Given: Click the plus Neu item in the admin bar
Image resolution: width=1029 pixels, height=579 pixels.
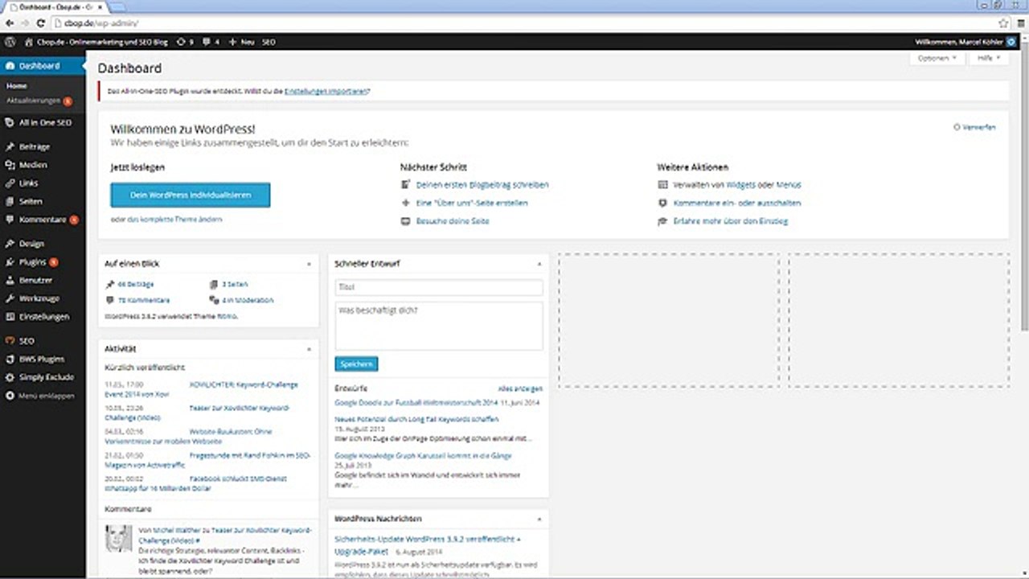Looking at the screenshot, I should 241,42.
